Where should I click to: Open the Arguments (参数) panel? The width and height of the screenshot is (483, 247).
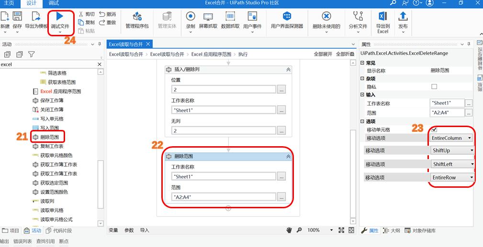click(129, 230)
